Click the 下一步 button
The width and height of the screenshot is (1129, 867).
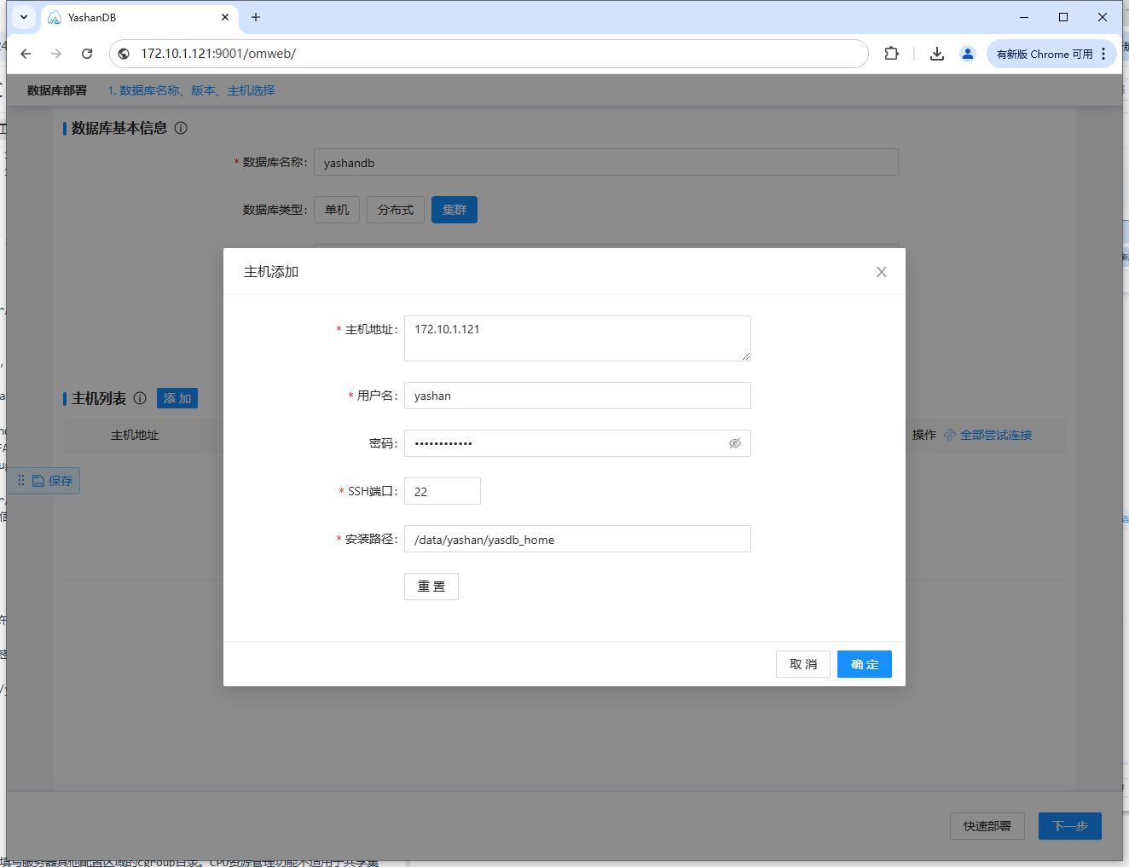tap(1070, 826)
